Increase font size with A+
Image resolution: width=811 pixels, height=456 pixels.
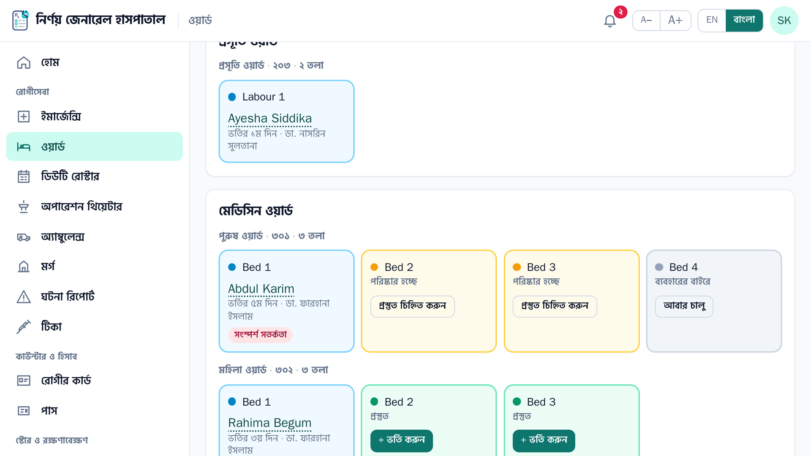click(x=675, y=20)
